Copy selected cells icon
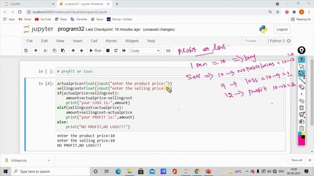 pos(54,51)
